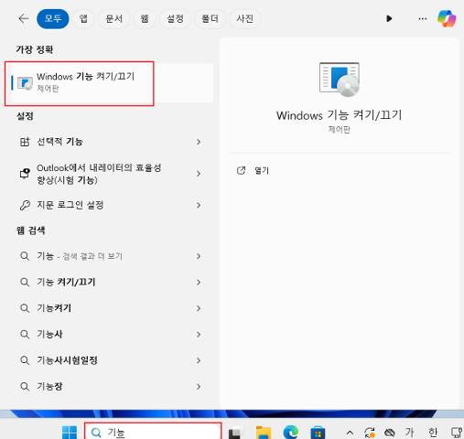Expand the Outlook narrator result chevron
This screenshot has width=464, height=439.
point(199,174)
